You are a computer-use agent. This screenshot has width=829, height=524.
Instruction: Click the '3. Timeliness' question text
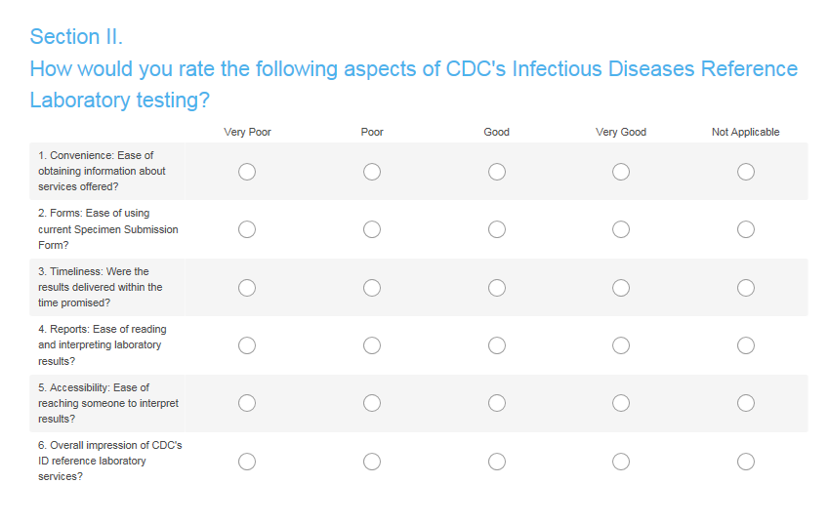click(x=101, y=287)
